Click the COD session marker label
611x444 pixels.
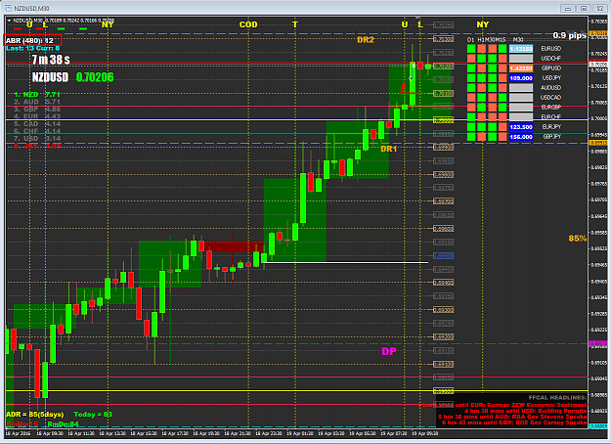coord(248,24)
